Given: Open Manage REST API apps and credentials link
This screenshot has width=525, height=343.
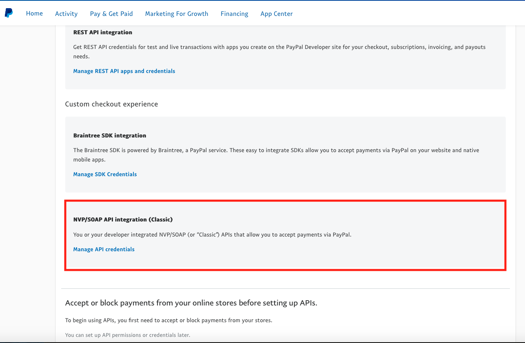Looking at the screenshot, I should [x=124, y=71].
